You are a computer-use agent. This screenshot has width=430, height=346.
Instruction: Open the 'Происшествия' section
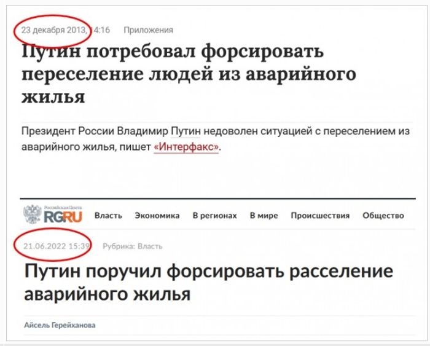pyautogui.click(x=320, y=216)
